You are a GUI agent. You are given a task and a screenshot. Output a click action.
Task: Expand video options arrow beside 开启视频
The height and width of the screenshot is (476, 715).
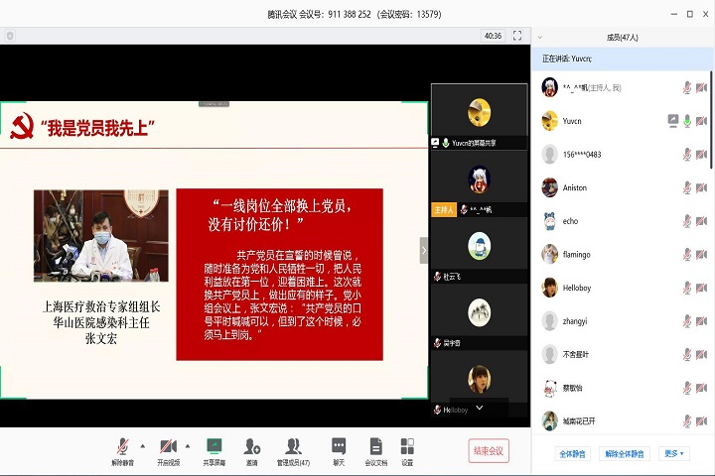click(x=188, y=445)
